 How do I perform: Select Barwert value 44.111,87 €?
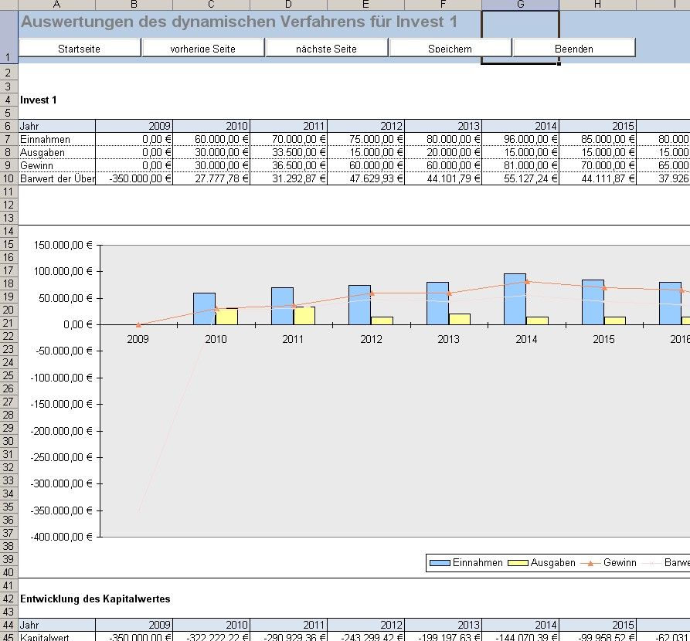coord(597,178)
